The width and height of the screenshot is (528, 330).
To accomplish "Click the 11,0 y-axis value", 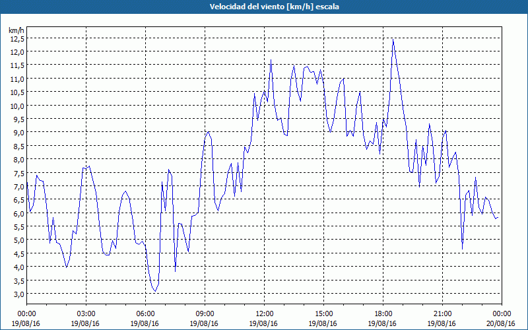I will (18, 79).
